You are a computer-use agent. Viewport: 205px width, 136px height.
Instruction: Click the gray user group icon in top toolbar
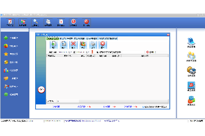48,23
